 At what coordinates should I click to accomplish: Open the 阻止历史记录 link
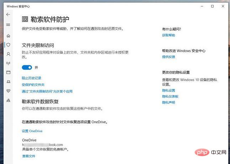pos(31,78)
